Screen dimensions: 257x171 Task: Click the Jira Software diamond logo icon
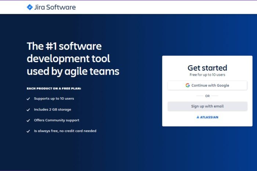click(30, 7)
